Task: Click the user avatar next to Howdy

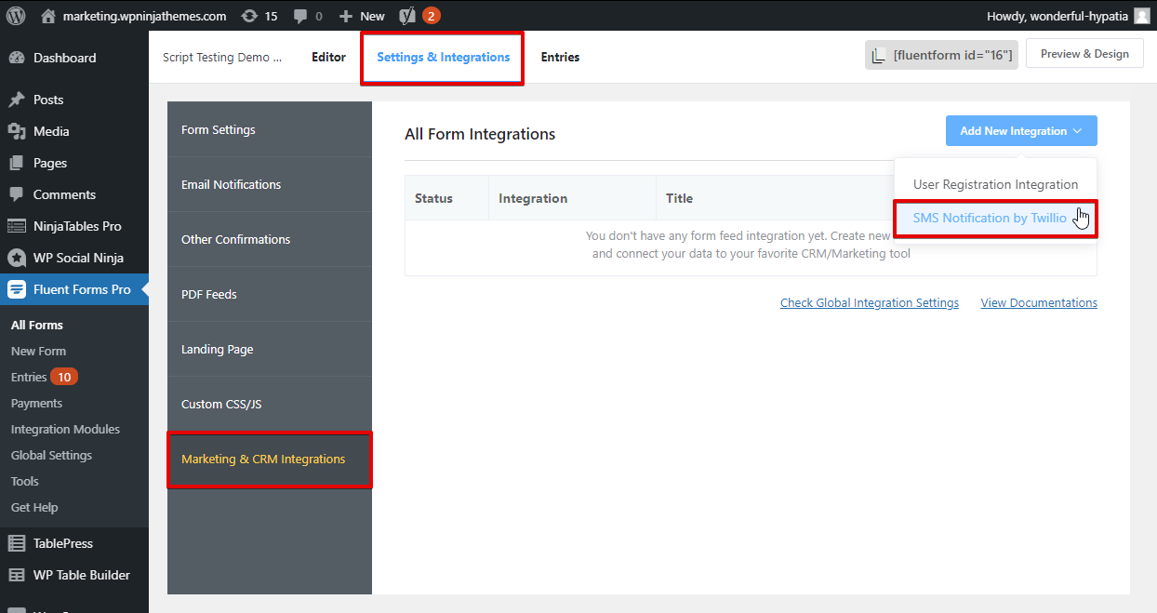Action: [x=1142, y=16]
